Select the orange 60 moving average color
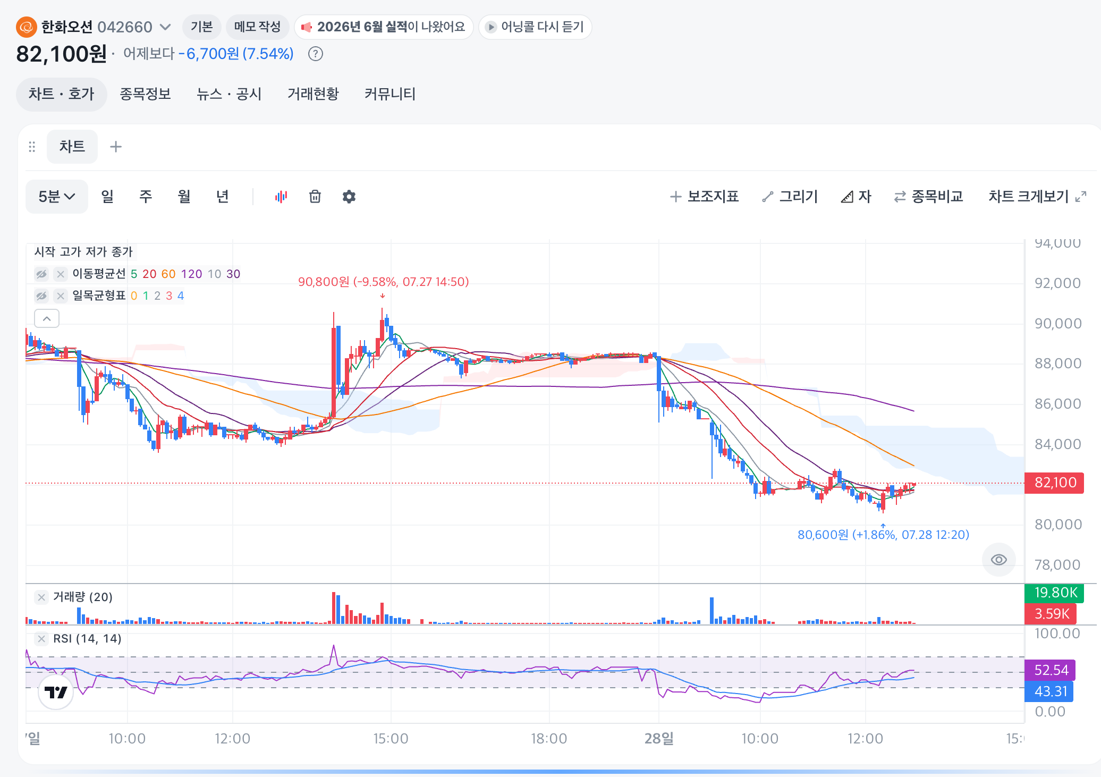 [168, 274]
